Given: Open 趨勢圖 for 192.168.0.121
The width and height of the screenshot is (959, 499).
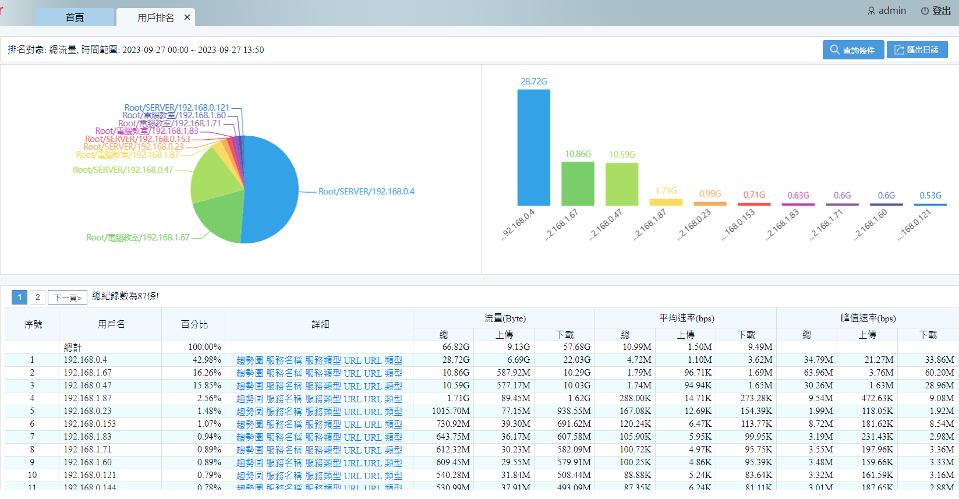Looking at the screenshot, I should 250,476.
